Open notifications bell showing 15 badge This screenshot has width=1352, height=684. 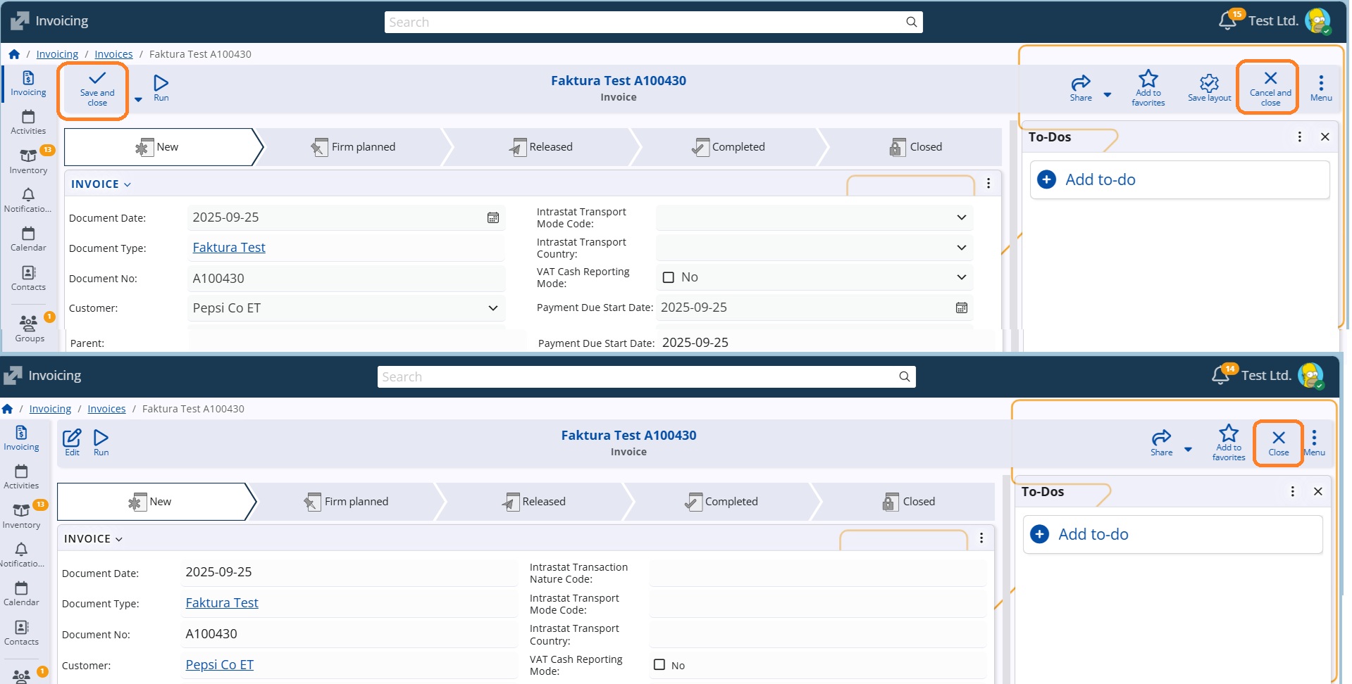click(x=1229, y=20)
